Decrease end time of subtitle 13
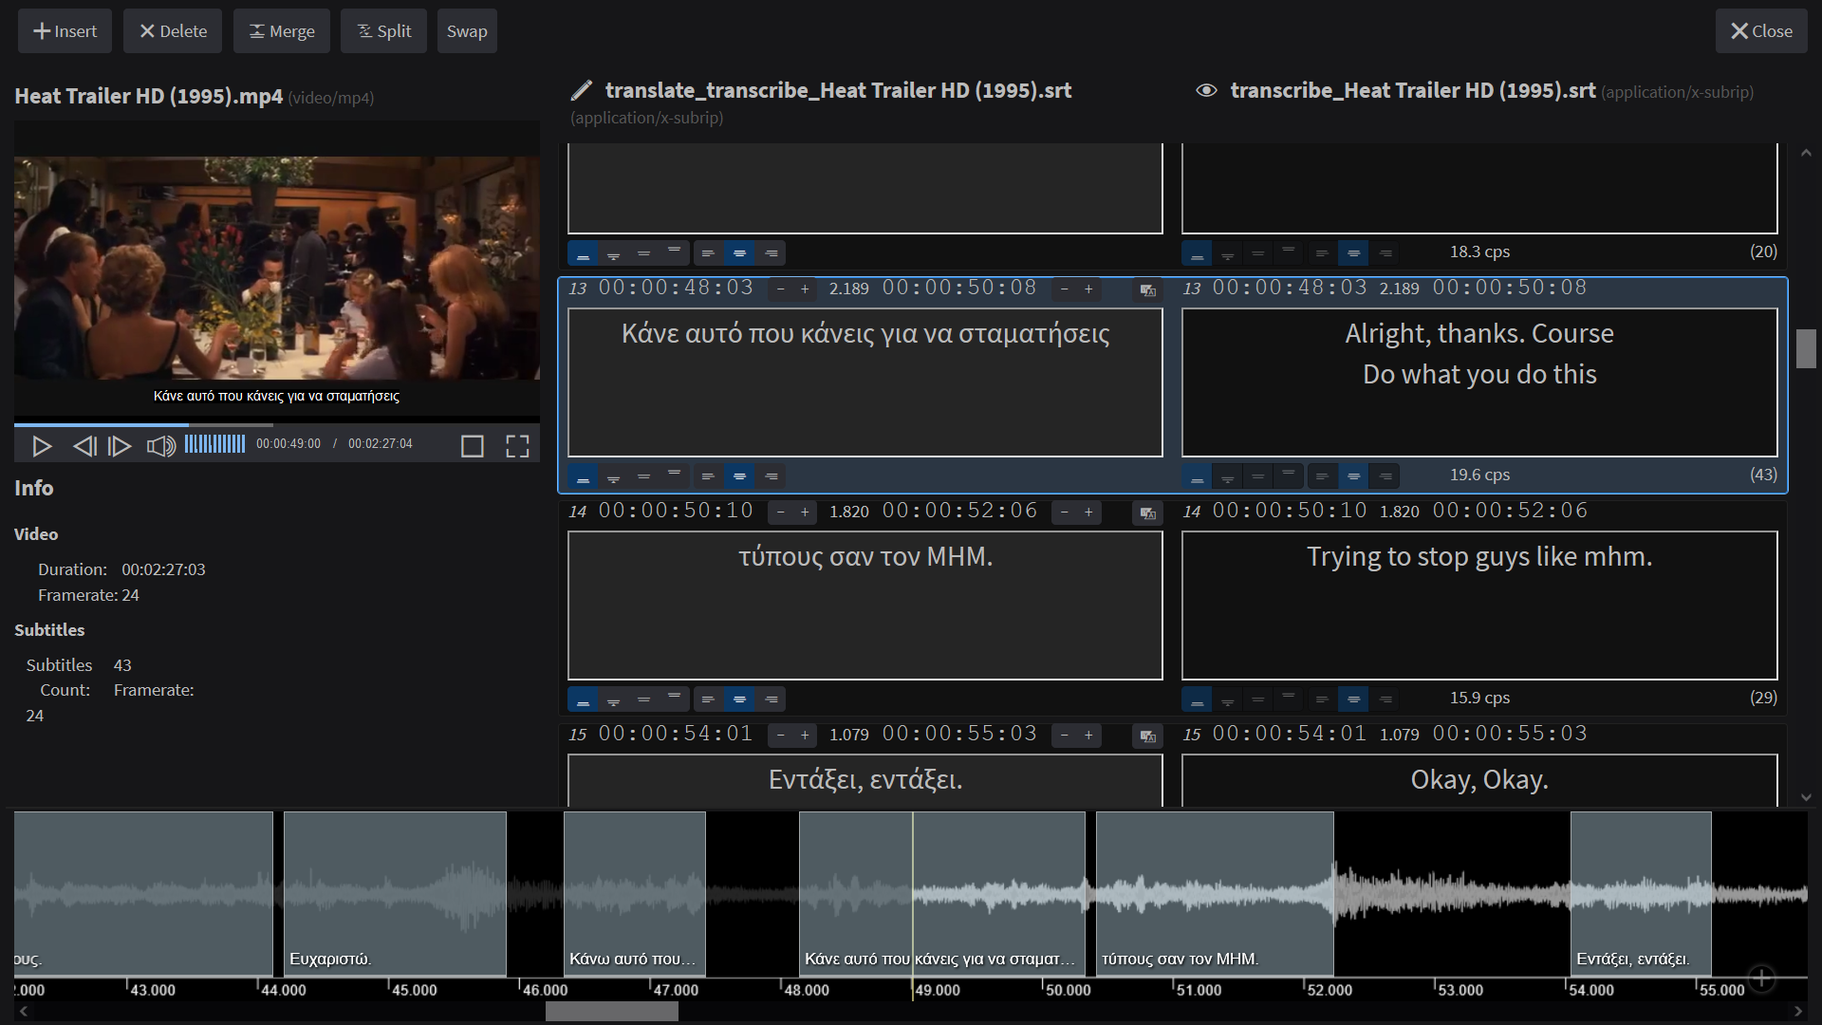Screen dimensions: 1822x1025 [x=1064, y=289]
